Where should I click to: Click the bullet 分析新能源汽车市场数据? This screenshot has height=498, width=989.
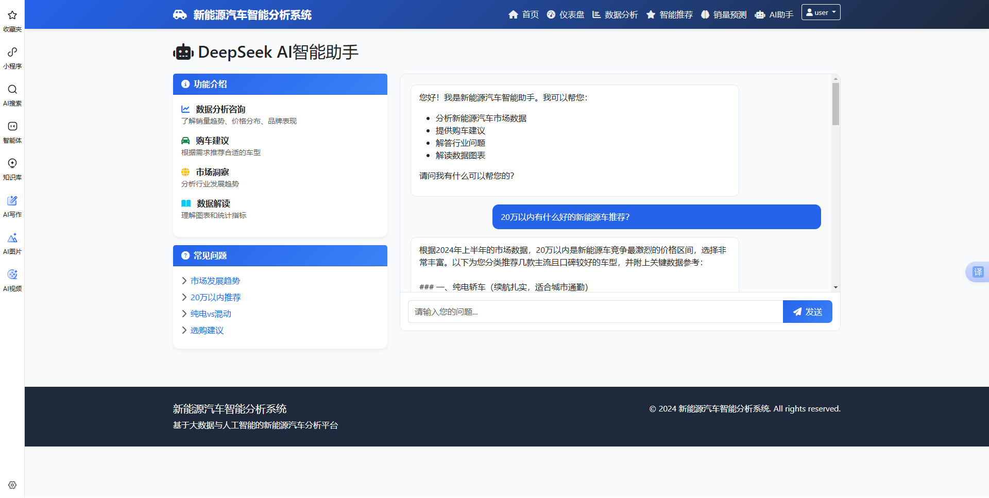pos(481,118)
